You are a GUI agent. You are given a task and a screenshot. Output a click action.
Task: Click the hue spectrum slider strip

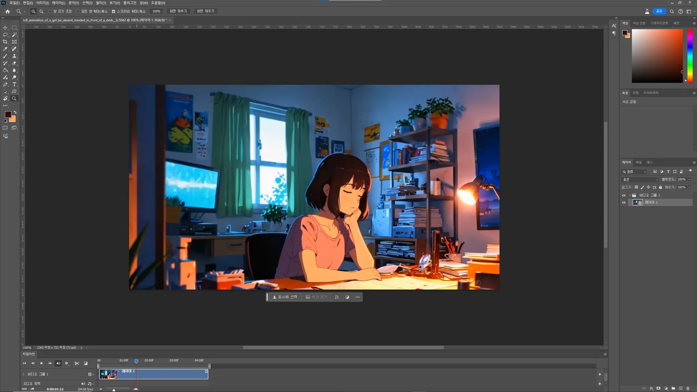[x=690, y=55]
